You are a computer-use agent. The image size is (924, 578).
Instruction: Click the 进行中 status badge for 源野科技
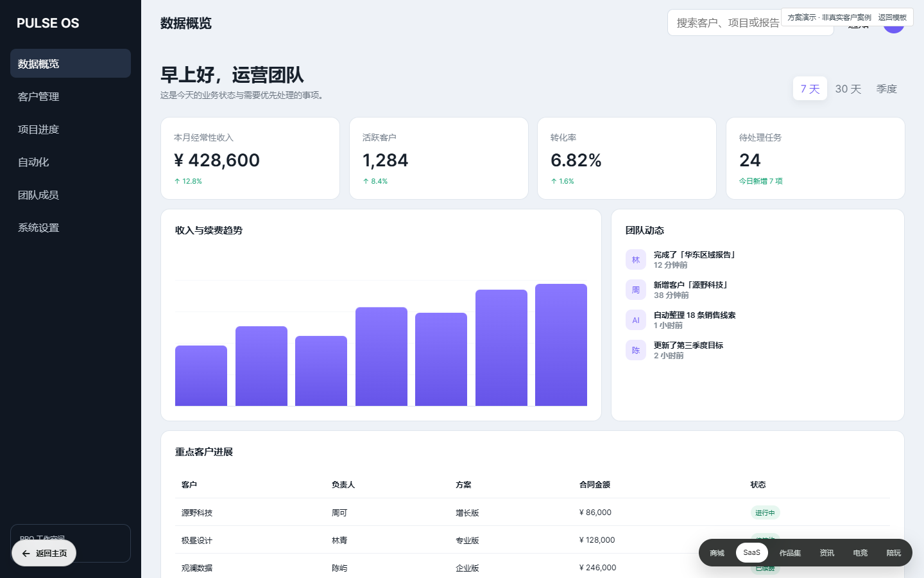(765, 512)
